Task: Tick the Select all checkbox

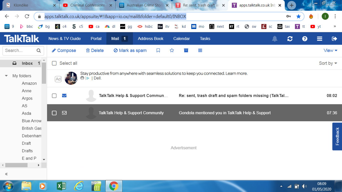Action: (x=54, y=63)
